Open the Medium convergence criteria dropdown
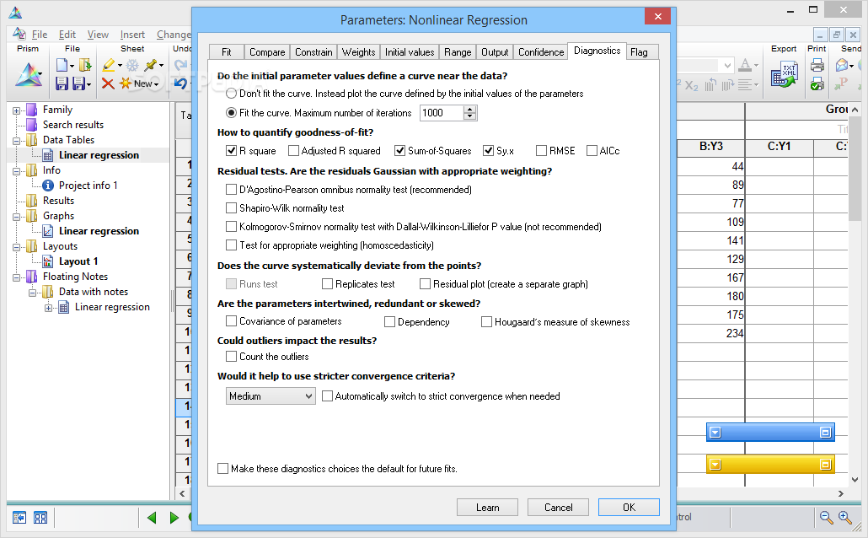868x538 pixels. 271,396
